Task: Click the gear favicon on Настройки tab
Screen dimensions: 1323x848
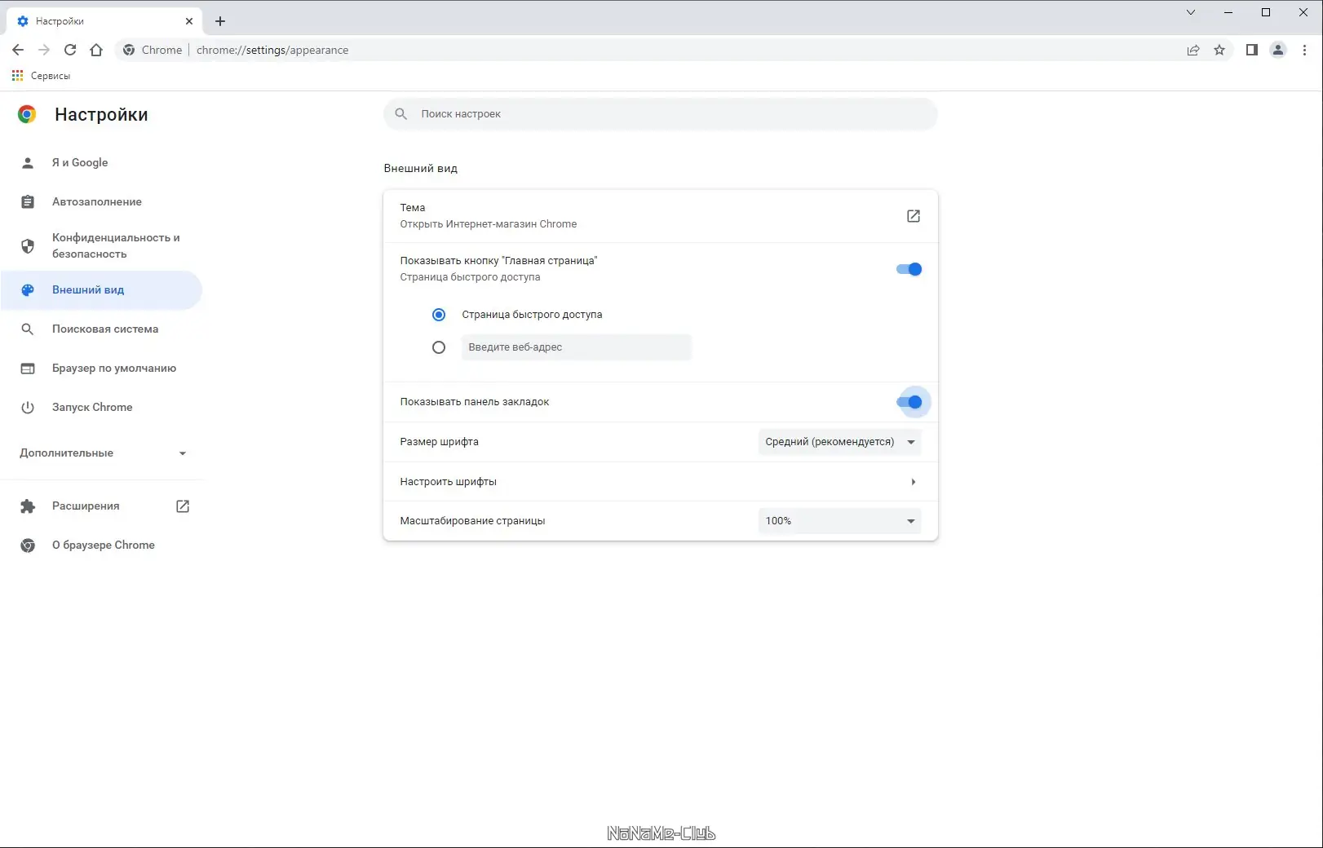Action: click(x=23, y=21)
